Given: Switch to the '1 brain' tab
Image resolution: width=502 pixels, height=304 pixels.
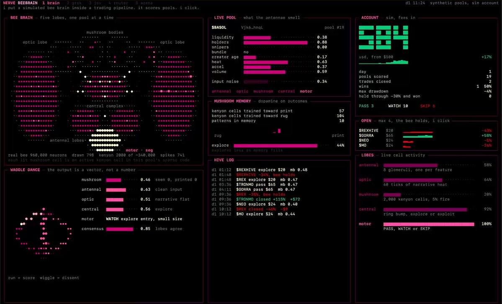Looking at the screenshot, I should [x=51, y=3].
